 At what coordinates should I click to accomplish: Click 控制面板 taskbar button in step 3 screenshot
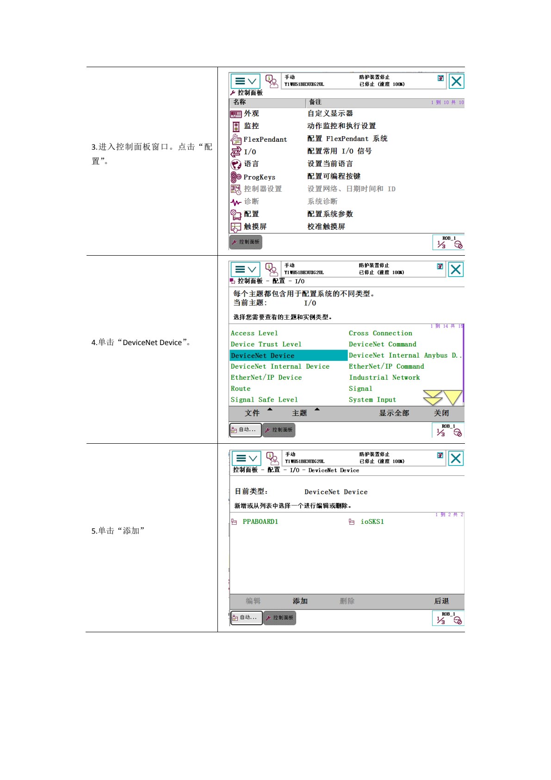click(246, 242)
